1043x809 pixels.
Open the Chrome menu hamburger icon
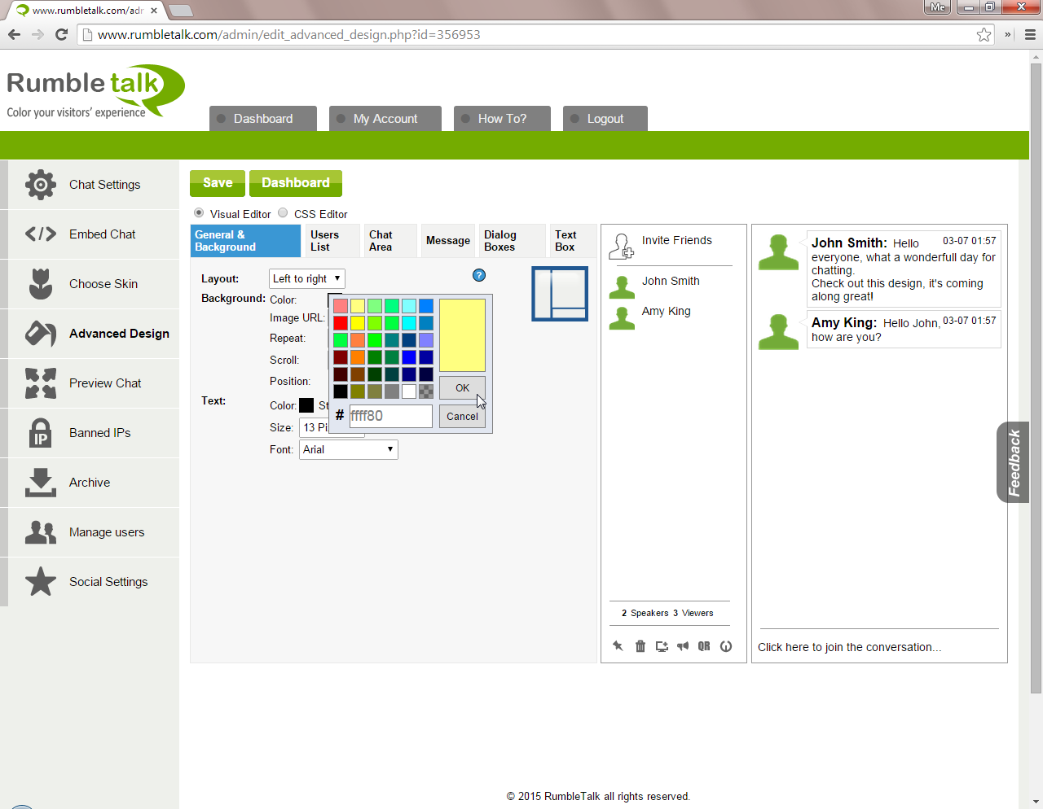(1030, 34)
